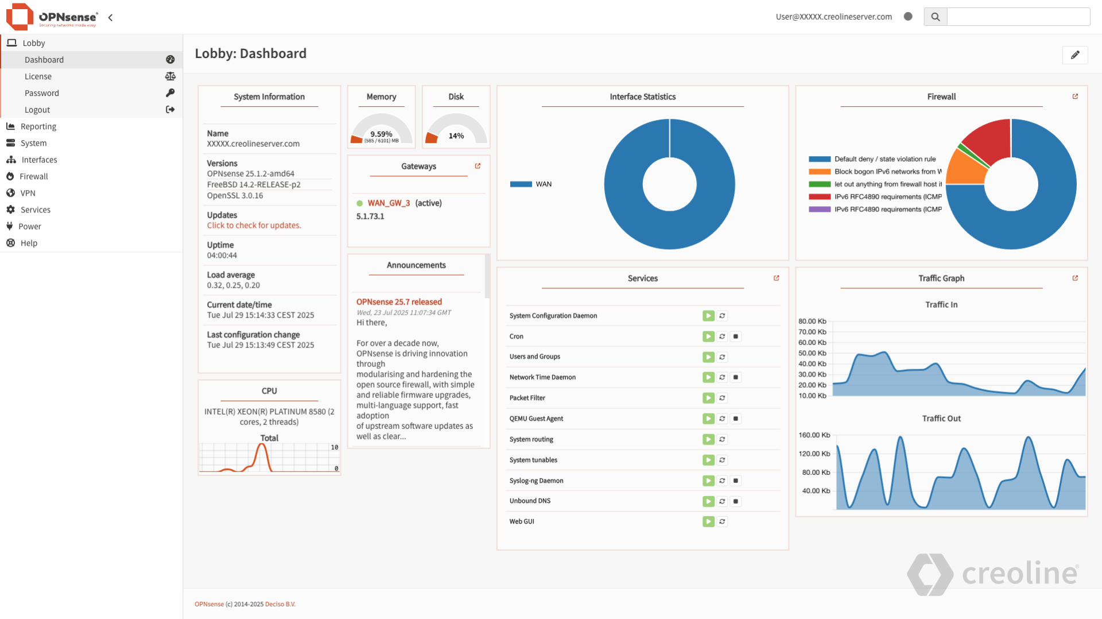
Task: Start the Cron service
Action: click(x=708, y=336)
